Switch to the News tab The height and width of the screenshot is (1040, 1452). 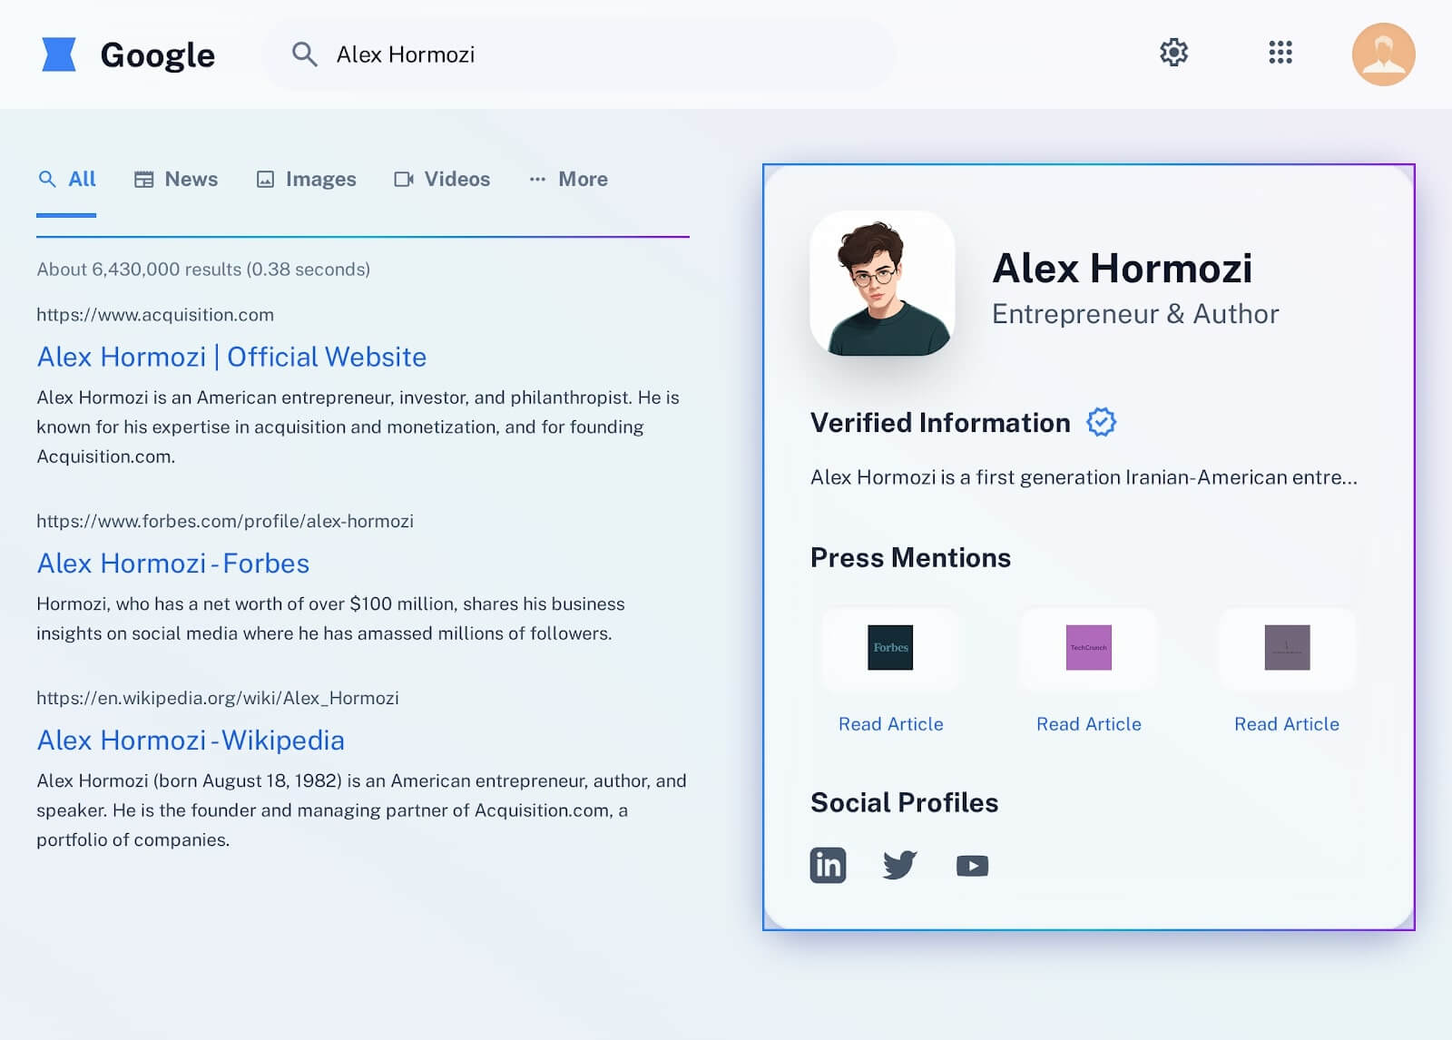(x=176, y=179)
